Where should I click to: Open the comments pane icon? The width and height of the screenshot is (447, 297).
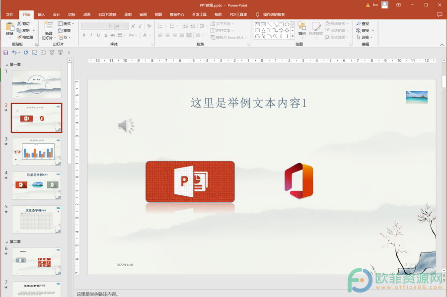pyautogui.click(x=440, y=14)
